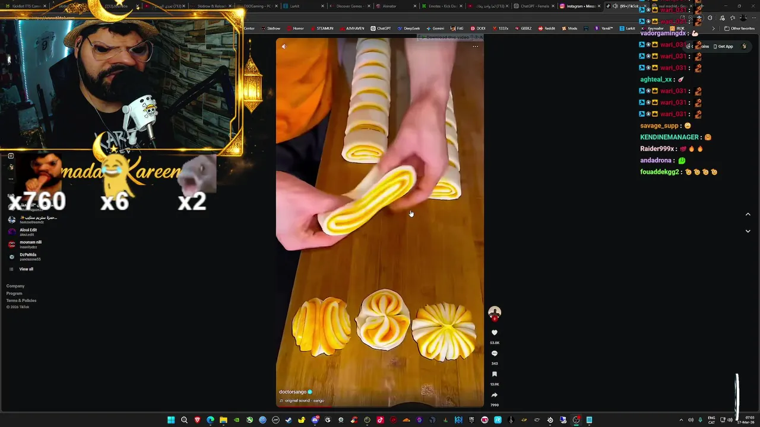Open Brave browser from taskbar

[x=197, y=420]
